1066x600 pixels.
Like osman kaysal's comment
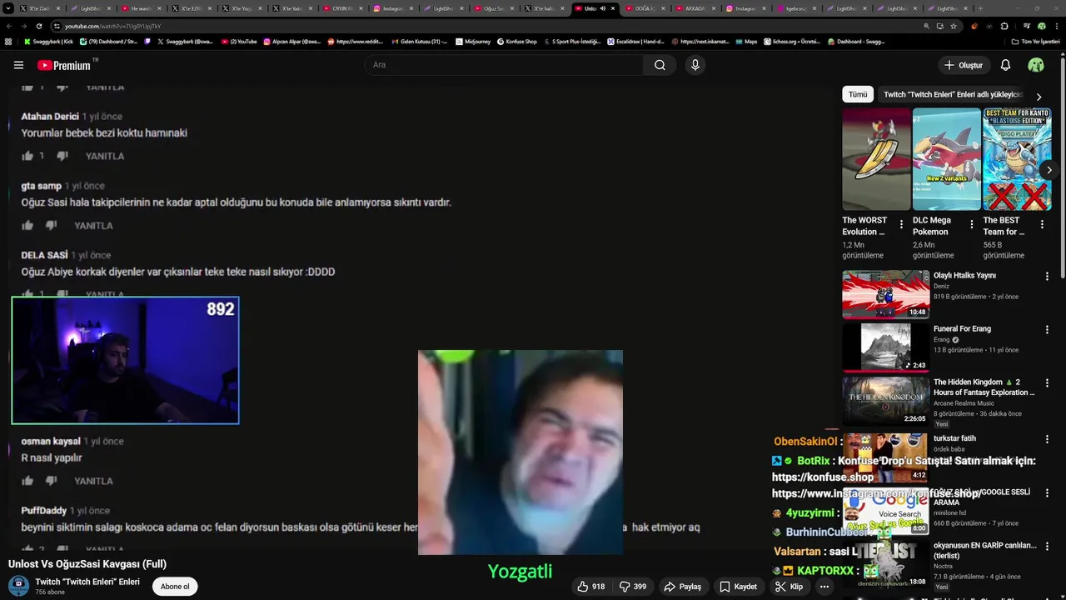tap(27, 481)
